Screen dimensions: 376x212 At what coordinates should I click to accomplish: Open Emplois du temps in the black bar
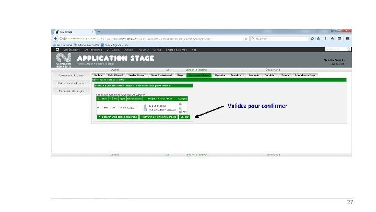pyautogui.click(x=177, y=50)
